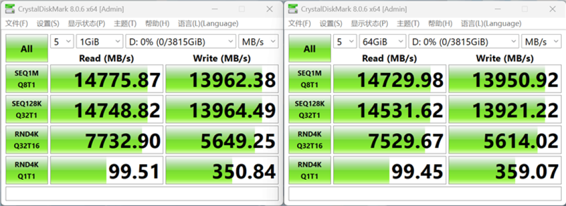Image resolution: width=566 pixels, height=206 pixels.
Task: Open 文件(F) menu in right window
Action: tap(299, 24)
